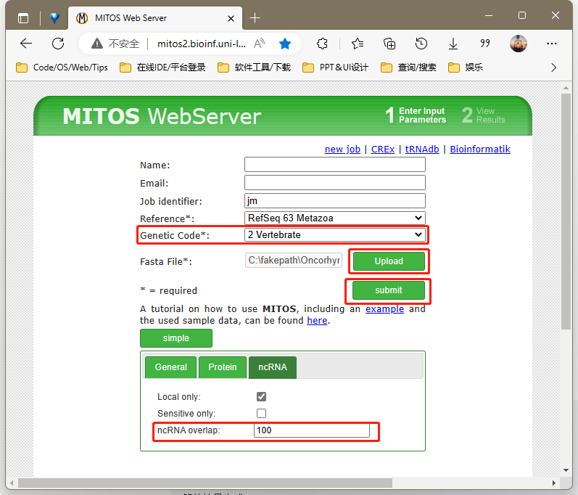
Task: Click the vertical scrollbar thumb
Action: coord(566,211)
